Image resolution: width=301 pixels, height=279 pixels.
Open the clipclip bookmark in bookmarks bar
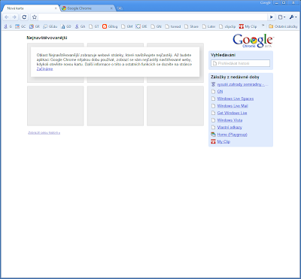coord(227,26)
